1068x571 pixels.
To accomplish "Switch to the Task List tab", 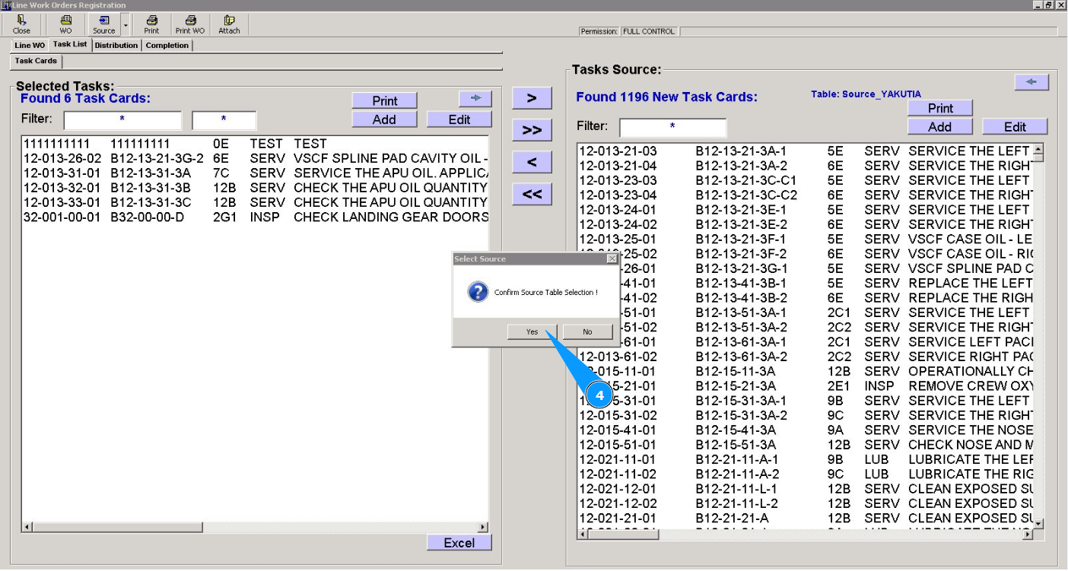I will coord(70,45).
